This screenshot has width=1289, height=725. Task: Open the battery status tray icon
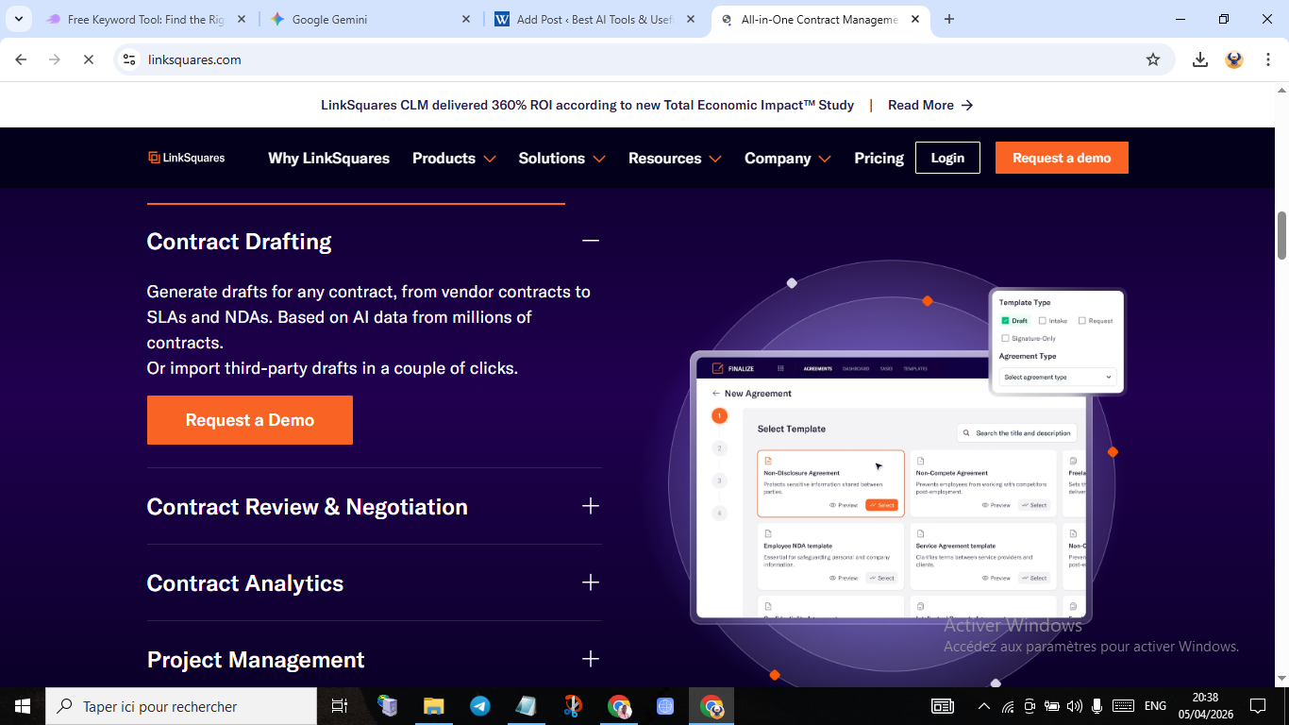click(x=1051, y=706)
